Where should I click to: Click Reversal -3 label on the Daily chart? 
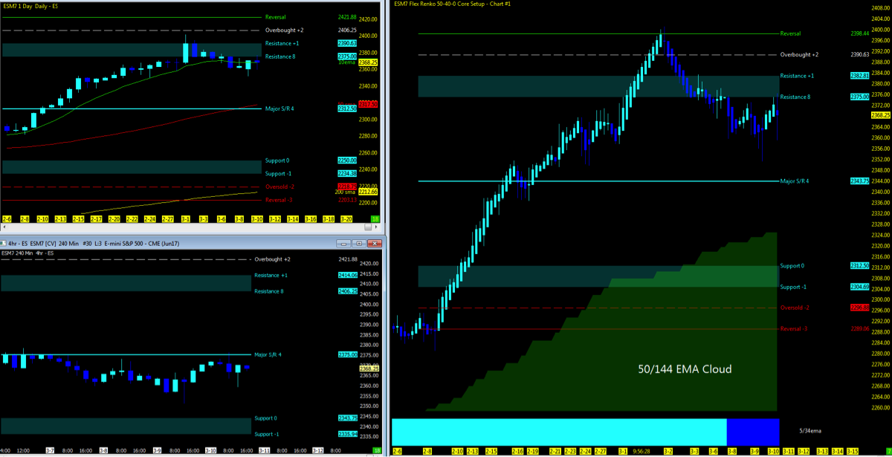pyautogui.click(x=278, y=200)
